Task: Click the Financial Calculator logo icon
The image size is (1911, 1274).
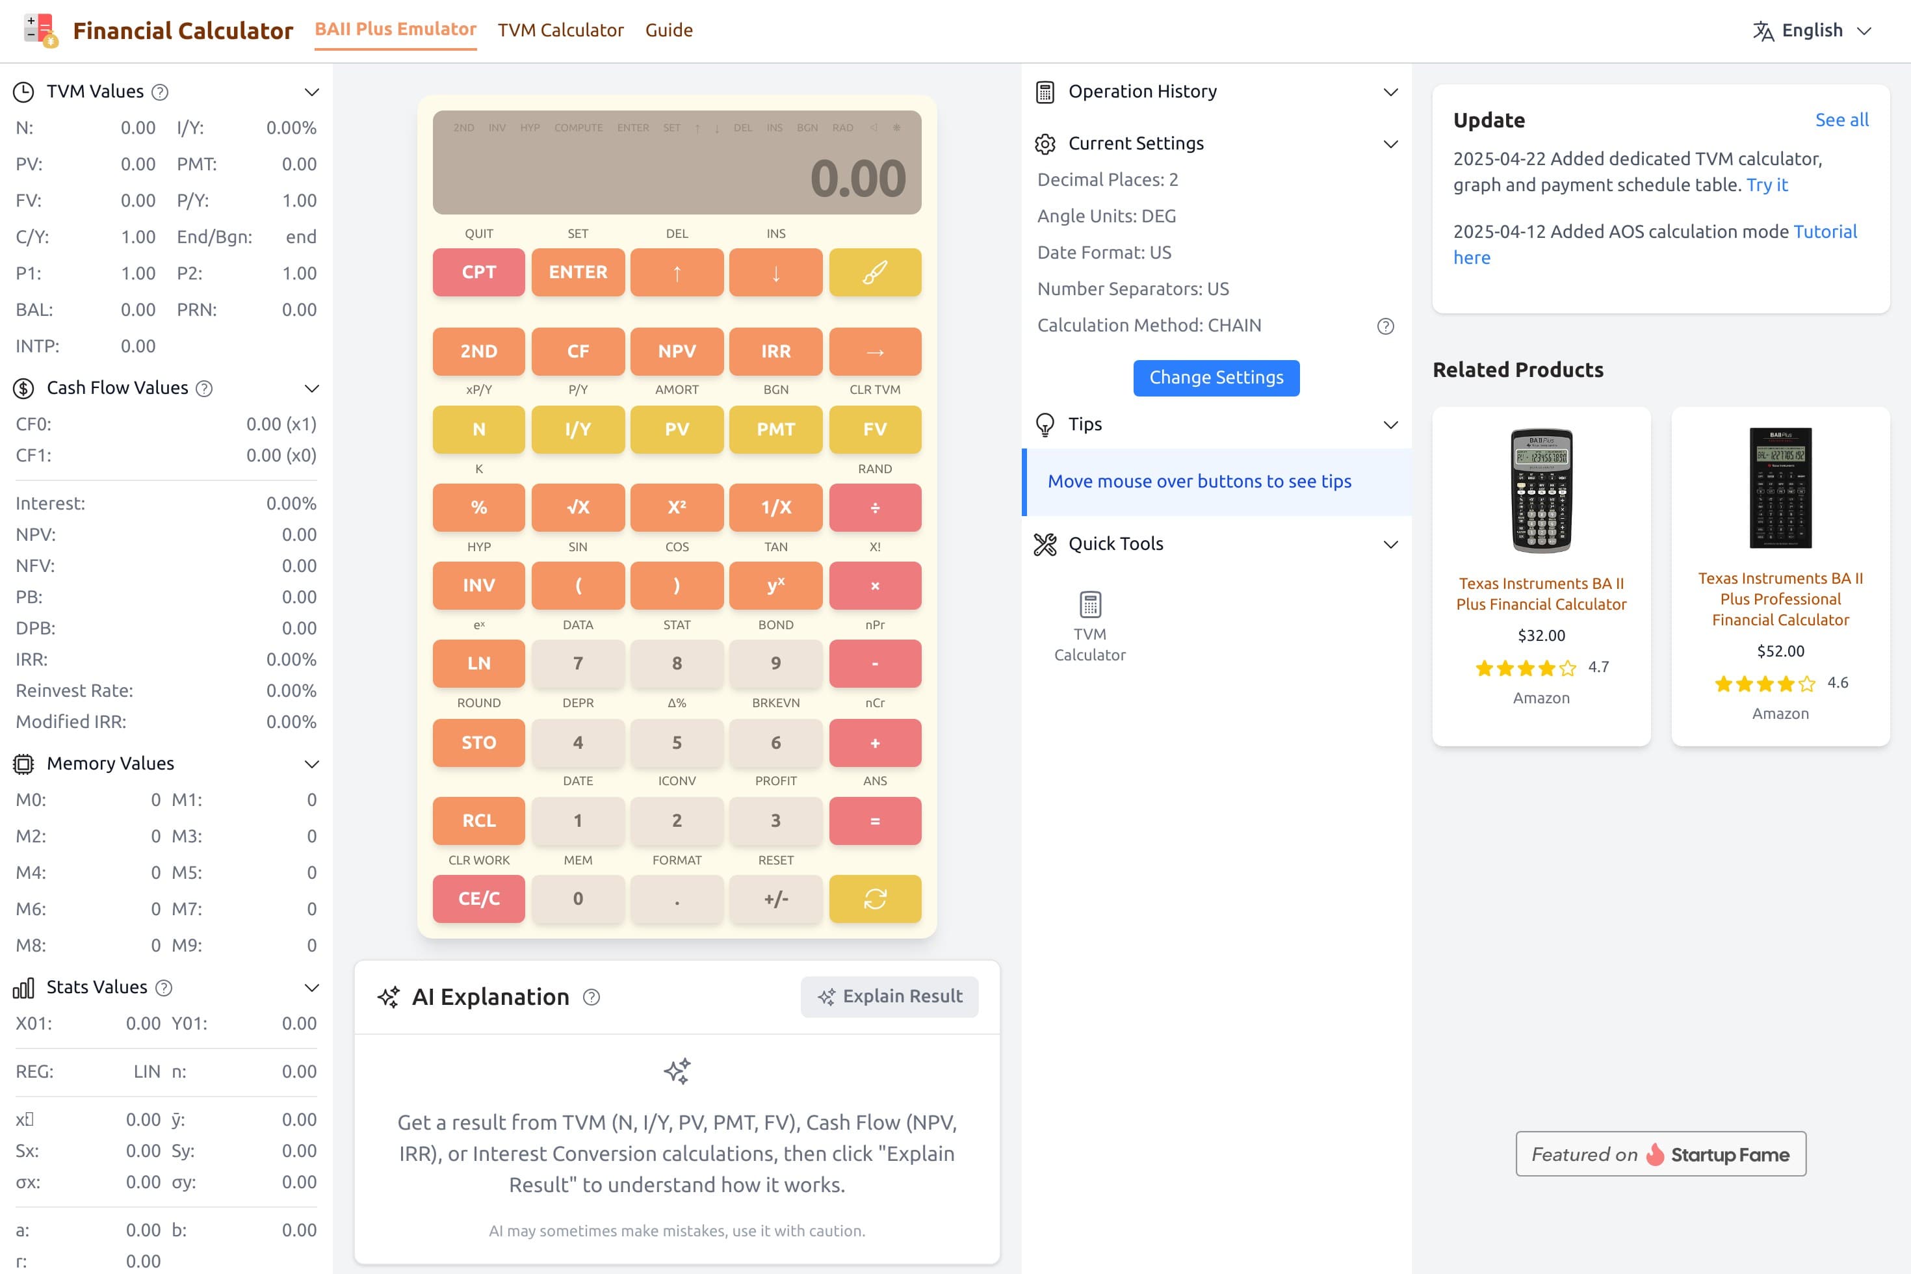Action: (x=38, y=30)
